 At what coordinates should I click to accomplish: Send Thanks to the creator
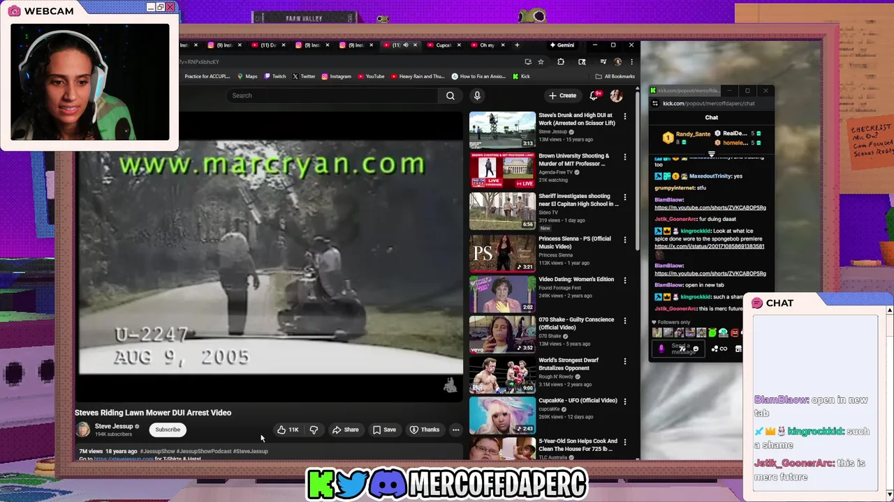(425, 429)
